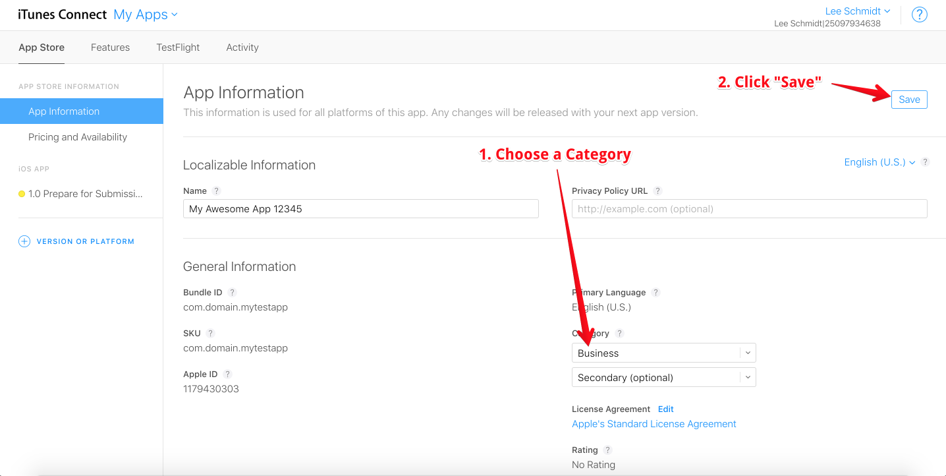Click the help icon beside Bundle ID
Screen dimensions: 946x476
coord(232,292)
